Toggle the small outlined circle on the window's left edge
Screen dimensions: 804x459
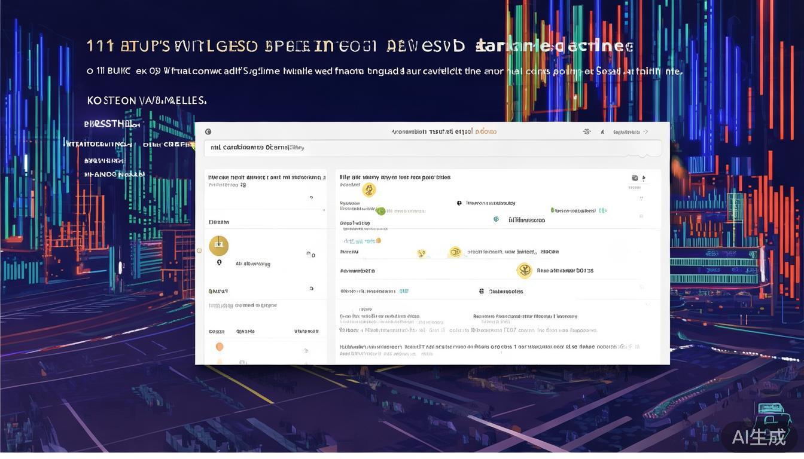pyautogui.click(x=199, y=250)
